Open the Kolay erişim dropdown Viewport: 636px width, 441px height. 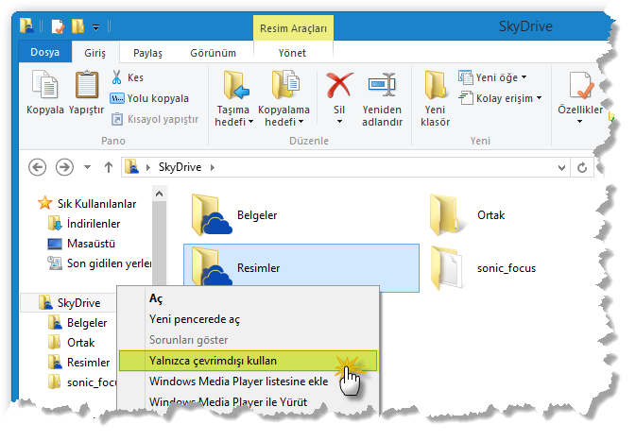click(500, 98)
